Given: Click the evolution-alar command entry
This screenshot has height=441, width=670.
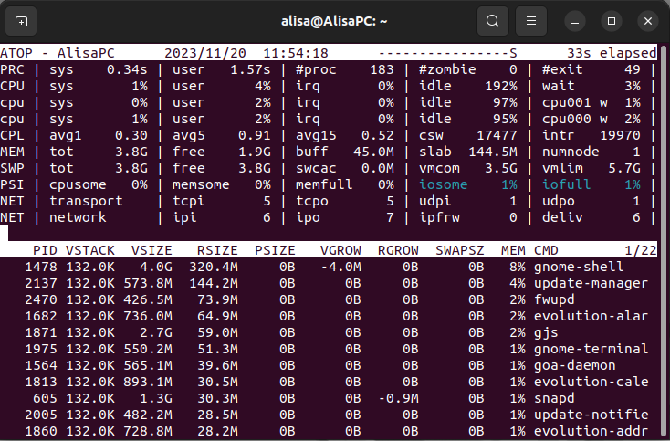Looking at the screenshot, I should point(591,316).
